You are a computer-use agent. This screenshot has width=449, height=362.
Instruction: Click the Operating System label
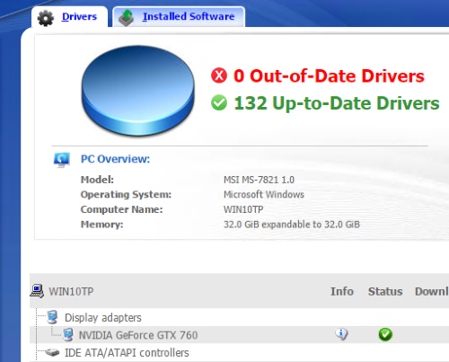[126, 195]
